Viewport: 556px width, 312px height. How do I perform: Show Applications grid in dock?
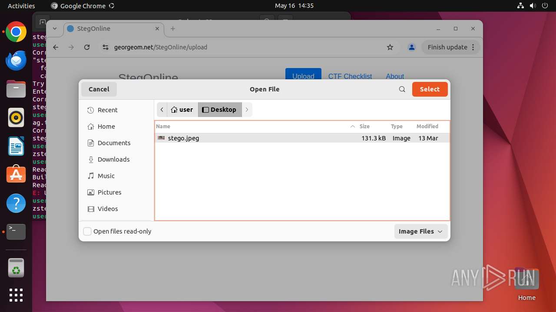pos(16,295)
